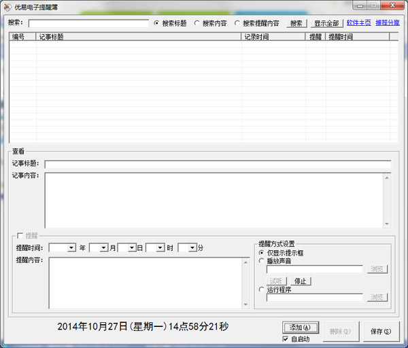408x348 pixels.
Task: Click 浏览 button beside sound path
Action: click(377, 268)
